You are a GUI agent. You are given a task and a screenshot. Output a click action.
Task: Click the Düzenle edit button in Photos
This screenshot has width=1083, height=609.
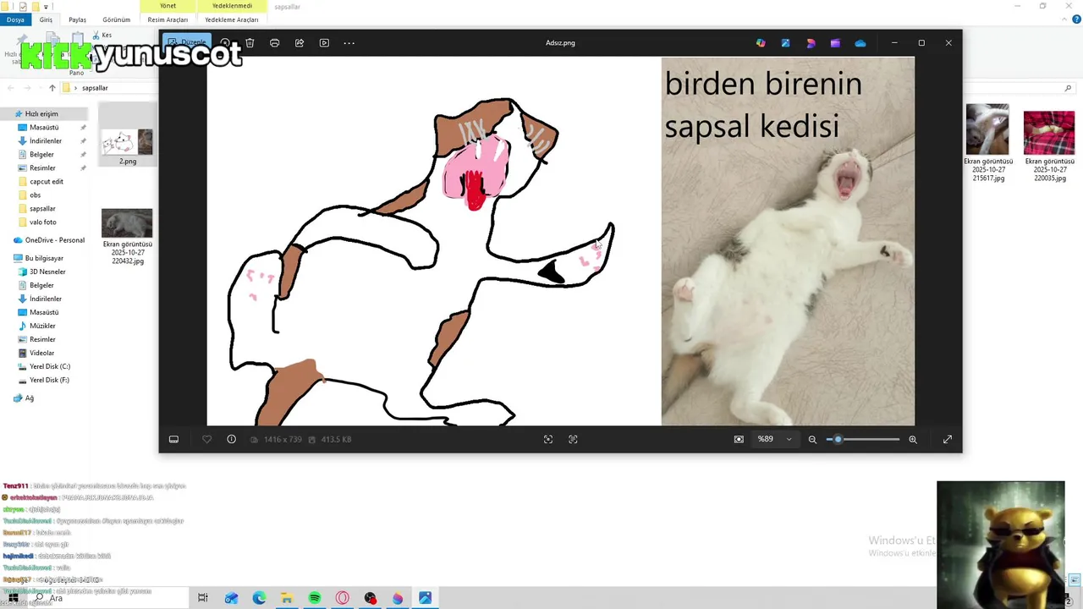(x=187, y=42)
